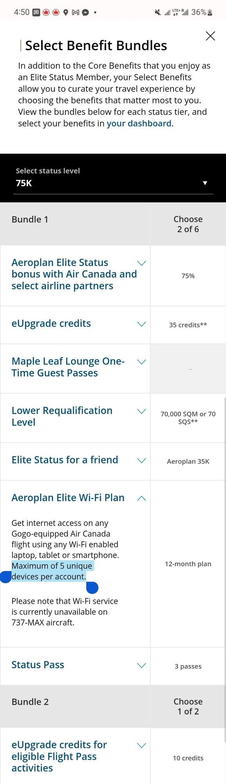Viewport: 226px width, 784px height.
Task: Collapse Aeroplan Elite Wi-Fi Plan chevron
Action: point(142,498)
